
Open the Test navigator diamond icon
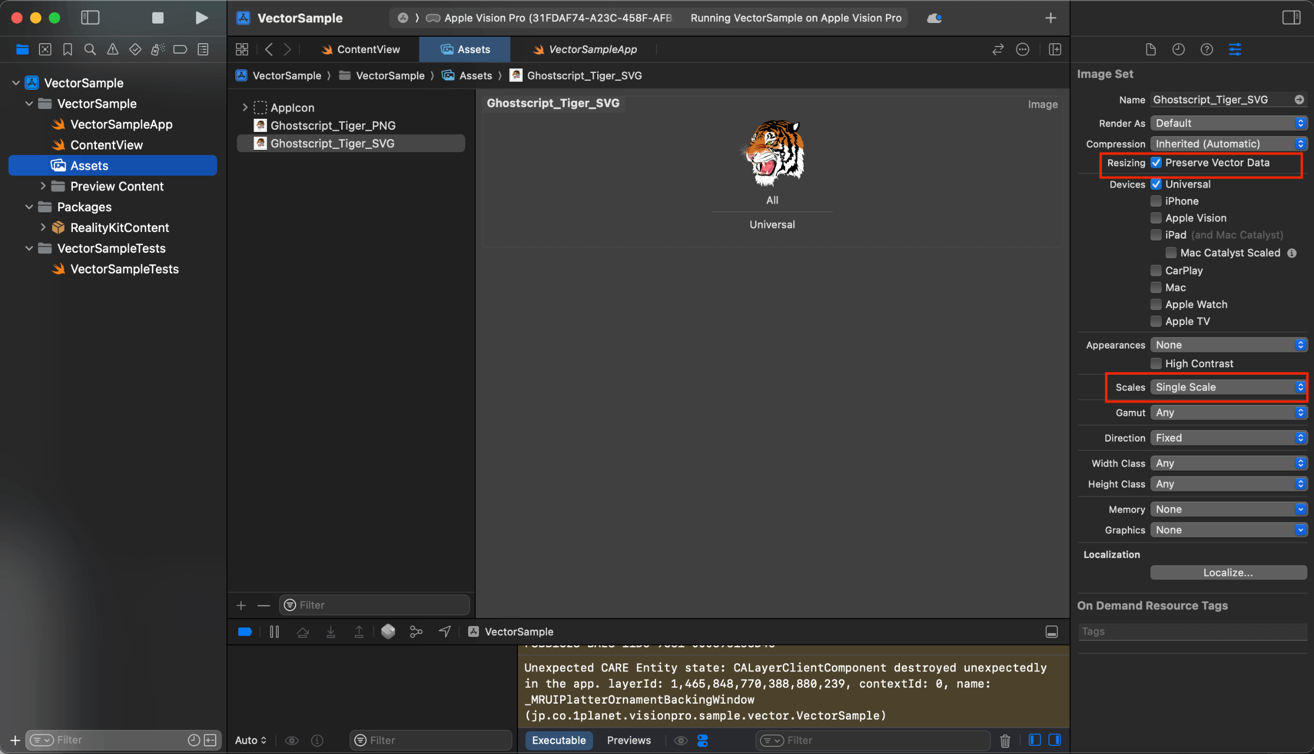pos(135,50)
